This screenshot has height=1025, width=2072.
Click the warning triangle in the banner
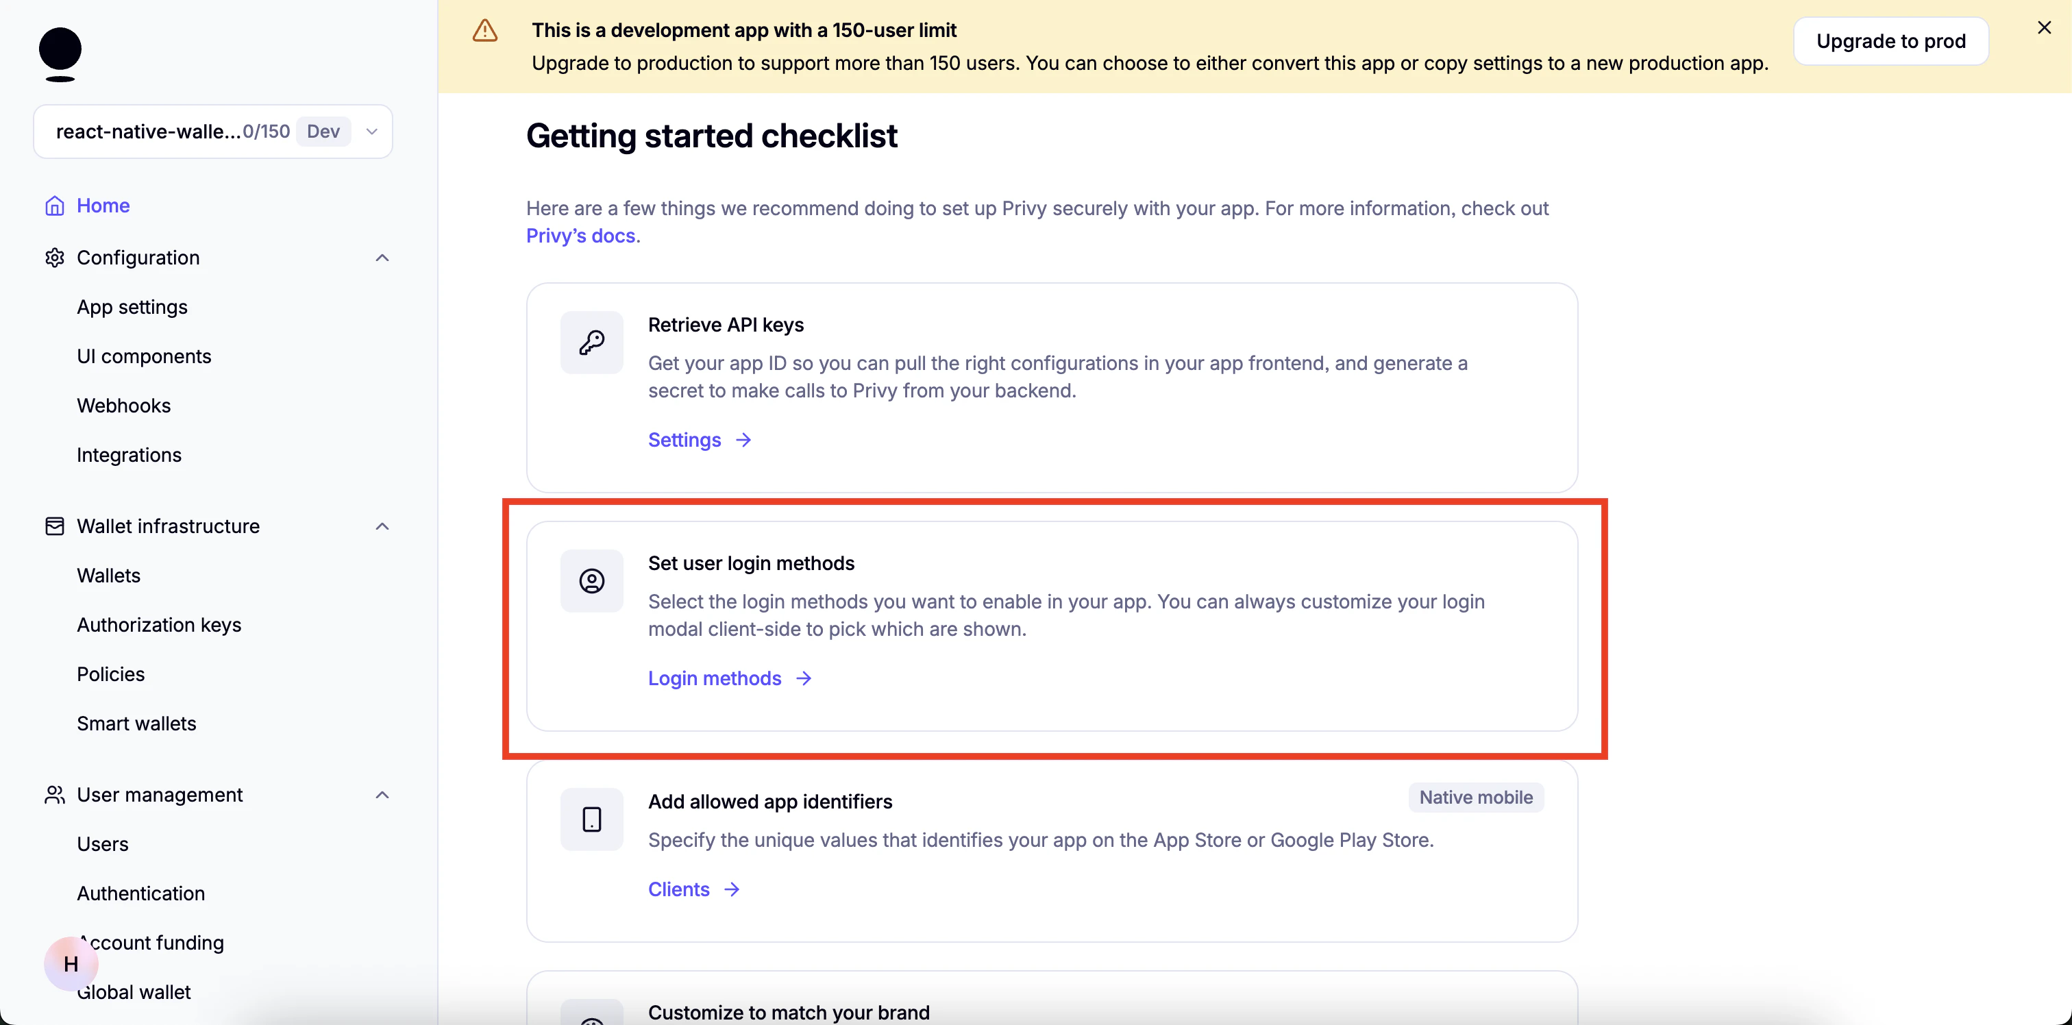(x=485, y=29)
